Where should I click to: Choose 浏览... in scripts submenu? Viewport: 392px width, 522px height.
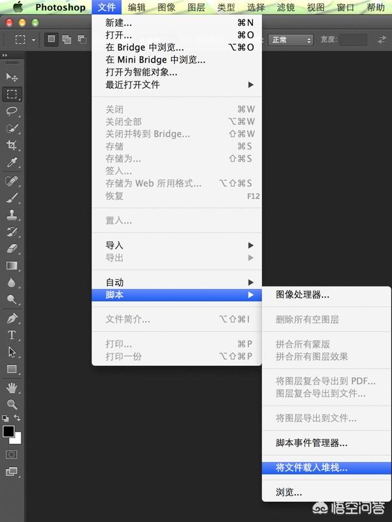[326, 492]
